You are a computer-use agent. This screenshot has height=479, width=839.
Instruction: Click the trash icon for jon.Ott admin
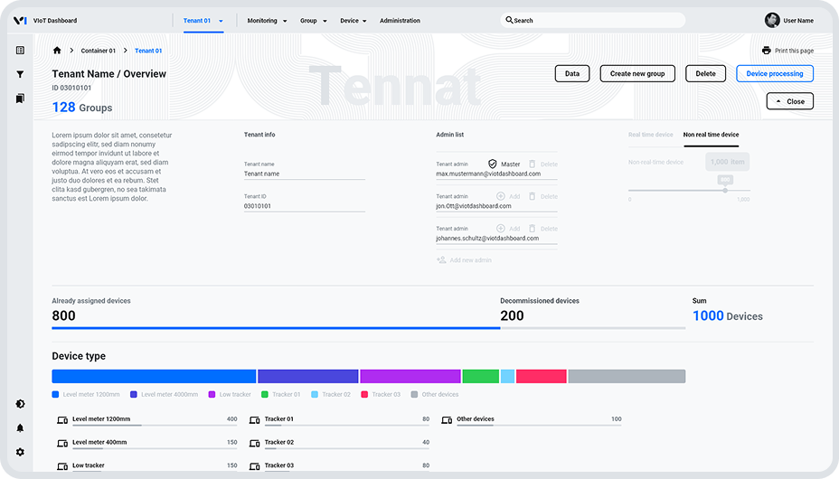pos(532,196)
